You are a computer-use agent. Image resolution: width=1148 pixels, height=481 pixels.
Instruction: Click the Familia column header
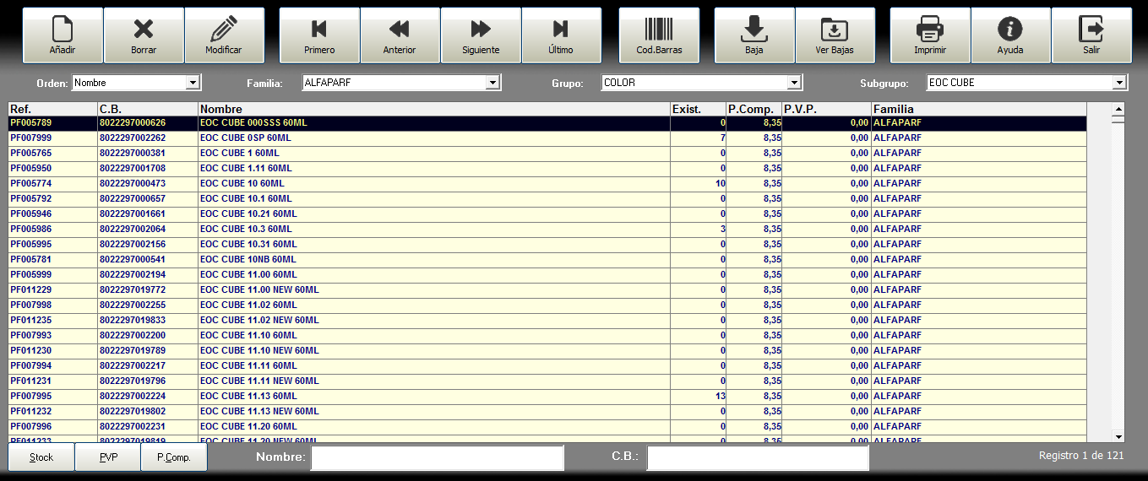point(979,109)
